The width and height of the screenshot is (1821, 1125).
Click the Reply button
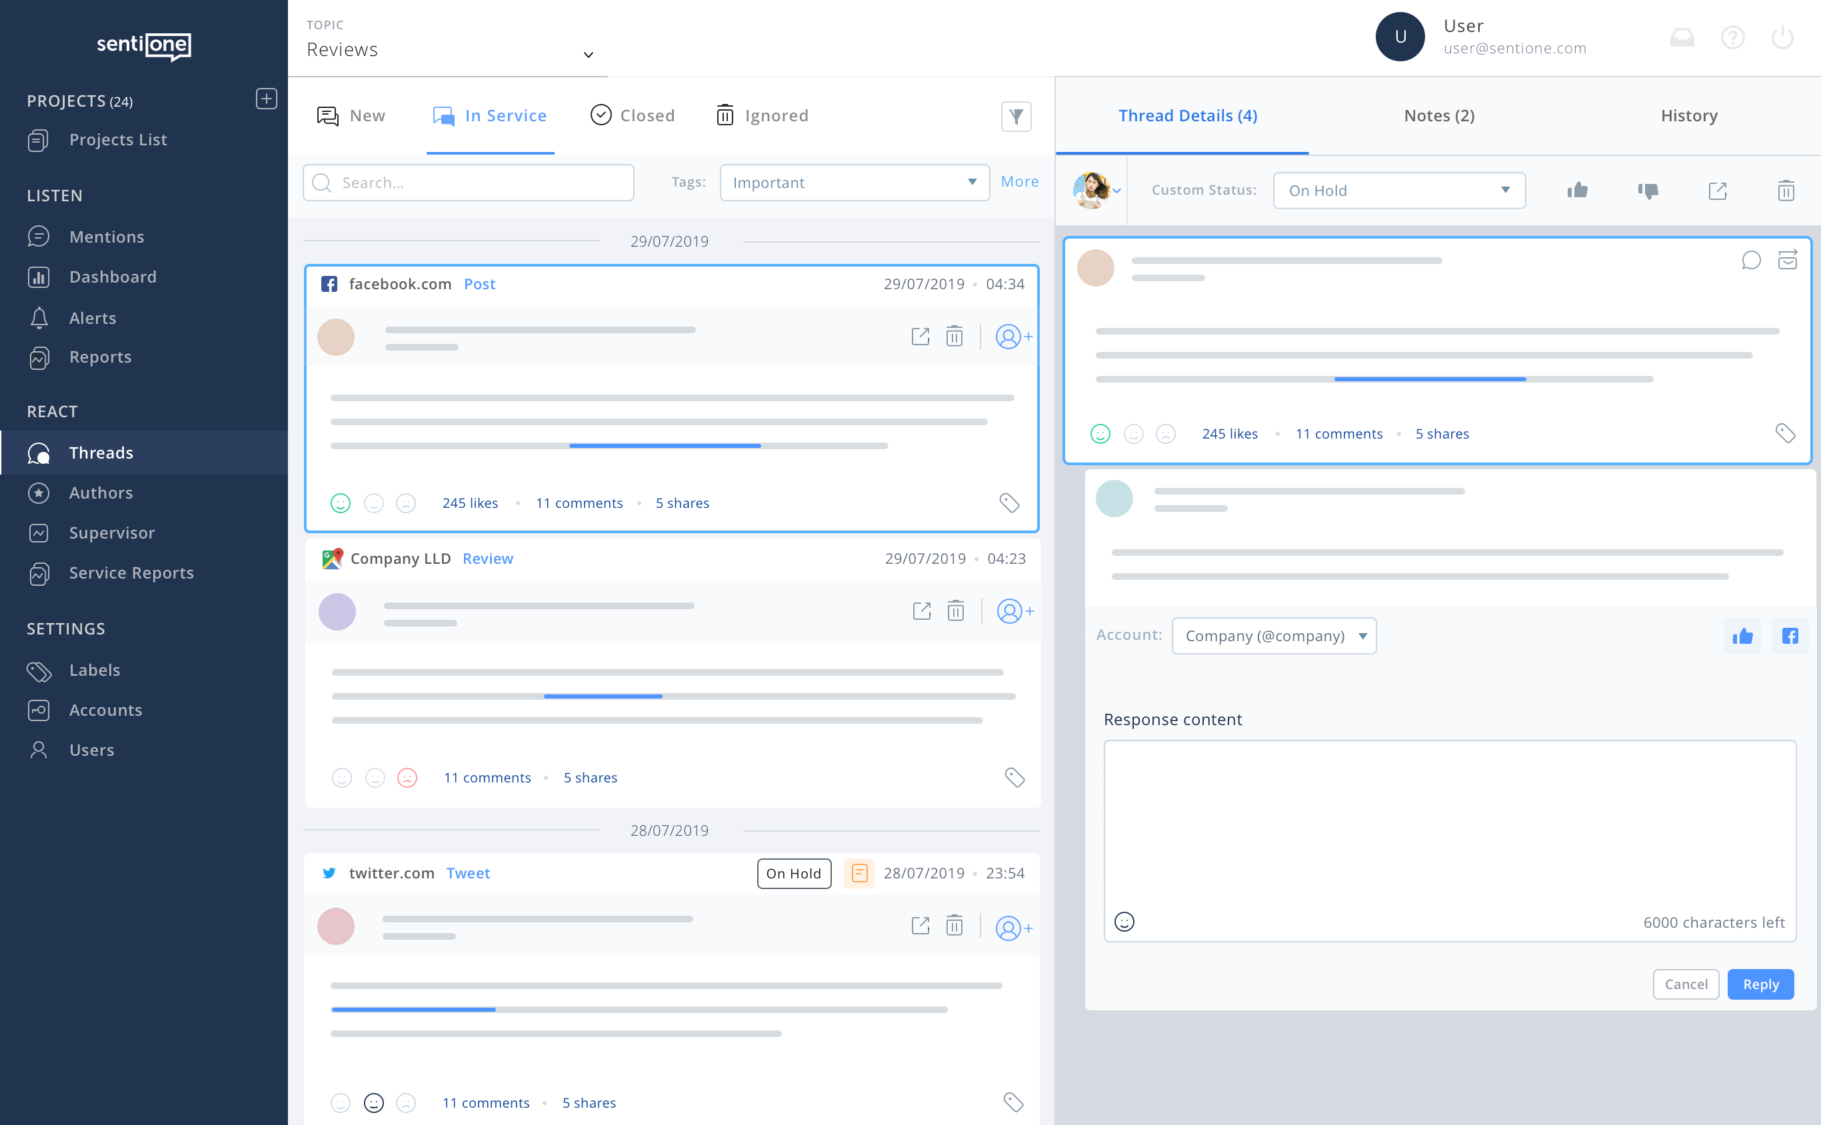pos(1761,984)
